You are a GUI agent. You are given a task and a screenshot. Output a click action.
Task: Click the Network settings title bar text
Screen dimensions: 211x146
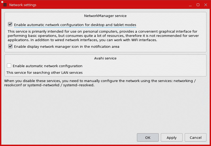(23, 5)
